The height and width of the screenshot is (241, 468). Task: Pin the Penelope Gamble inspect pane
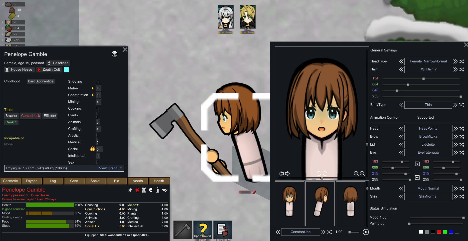coord(130,190)
